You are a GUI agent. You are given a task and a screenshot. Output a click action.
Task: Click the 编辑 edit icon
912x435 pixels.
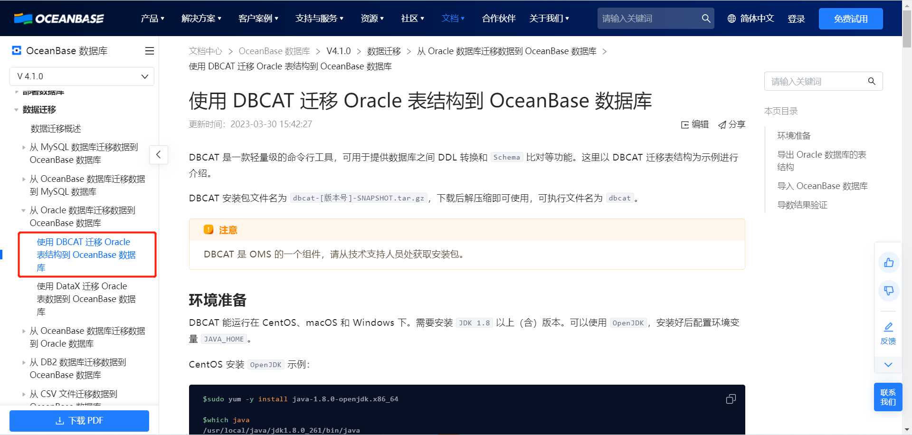click(x=685, y=125)
